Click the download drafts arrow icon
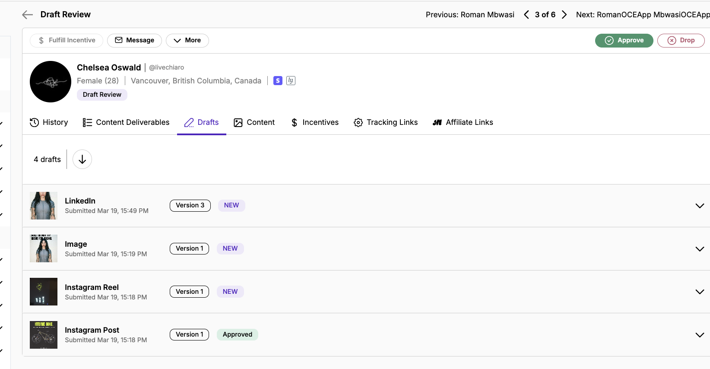 82,159
